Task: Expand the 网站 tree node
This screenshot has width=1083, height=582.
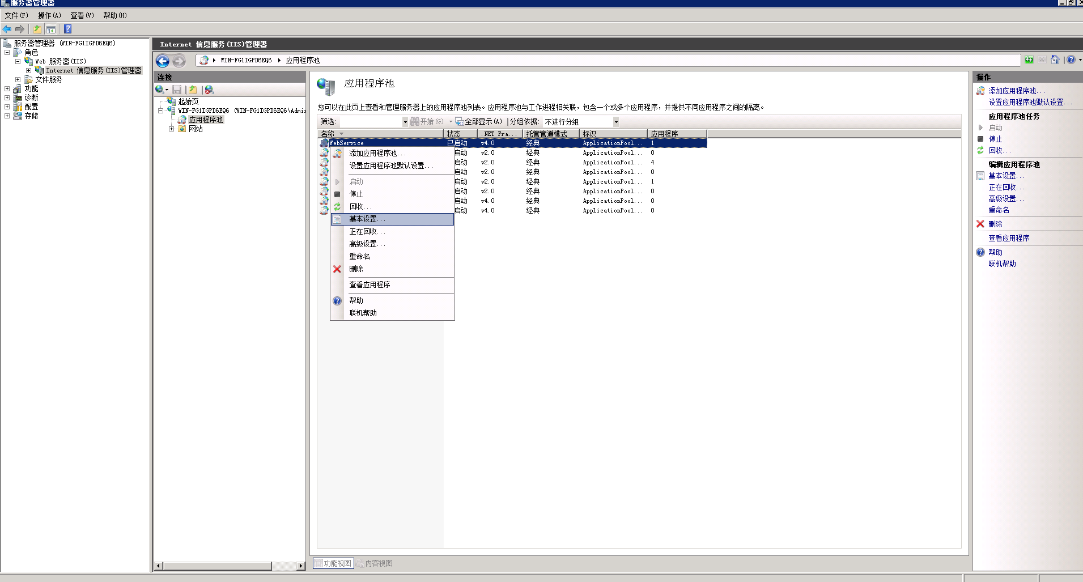Action: [x=172, y=129]
